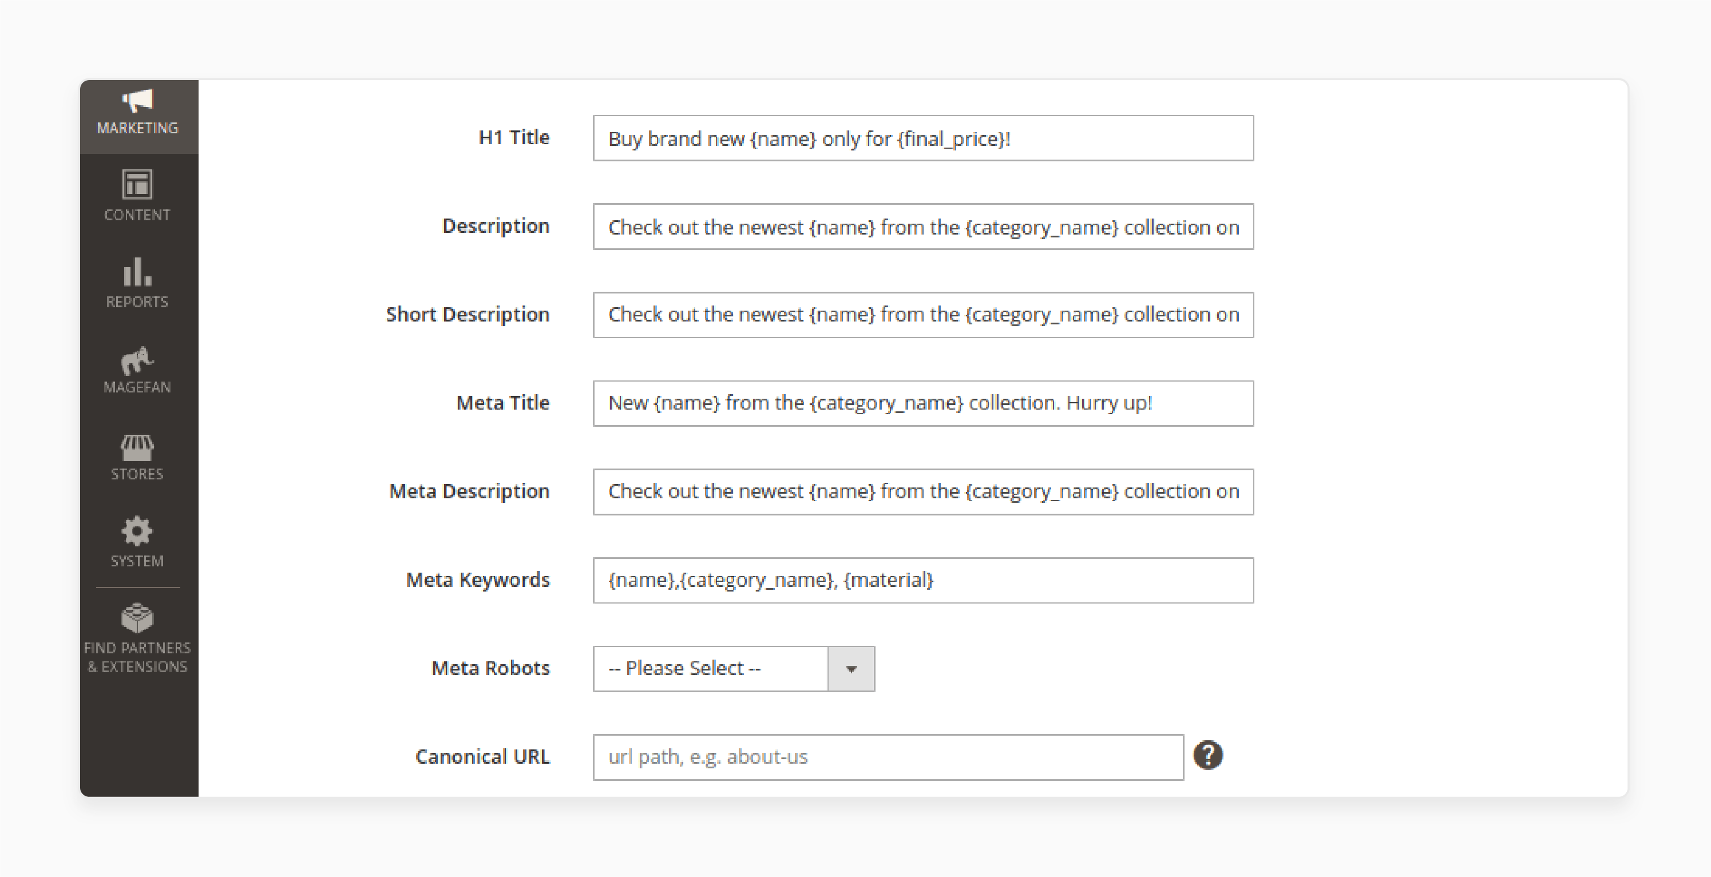This screenshot has width=1711, height=877.
Task: Click the Meta Title input field
Action: (x=924, y=403)
